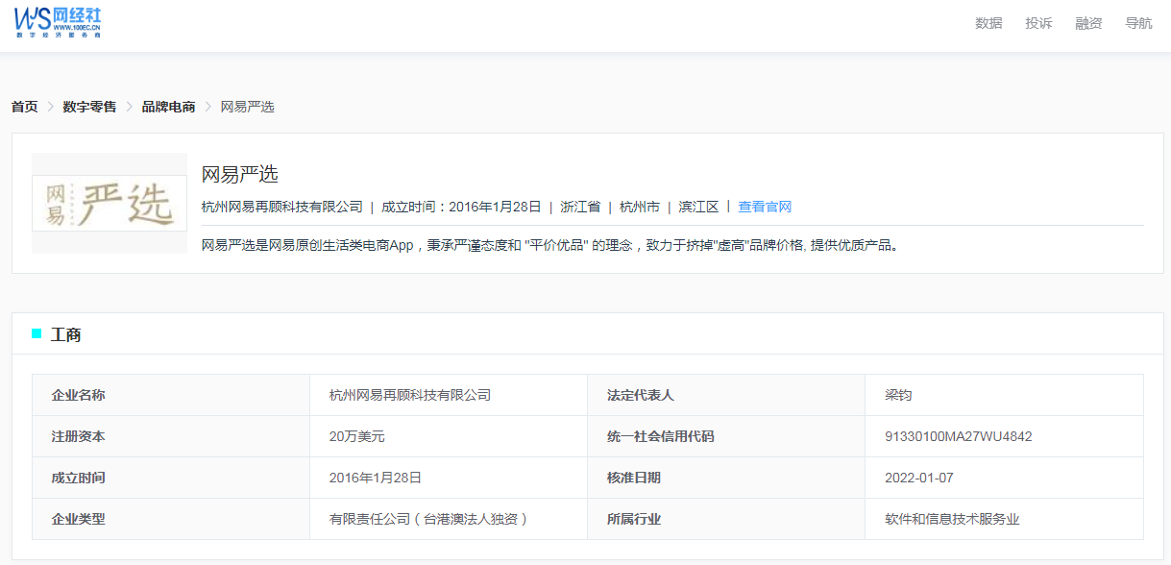
Task: Click the 20万美元 value cell
Action: (449, 436)
